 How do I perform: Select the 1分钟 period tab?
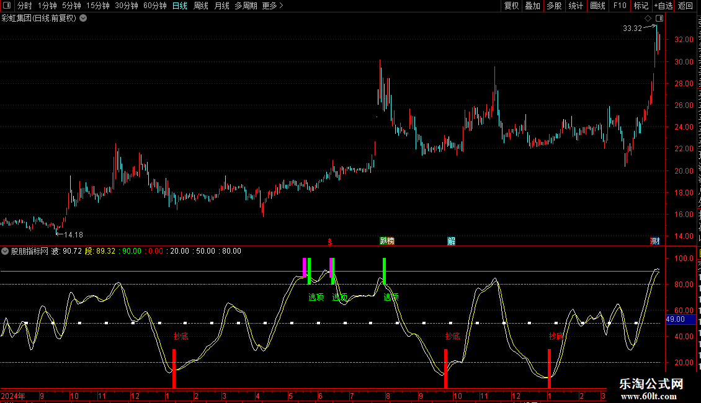[x=47, y=6]
